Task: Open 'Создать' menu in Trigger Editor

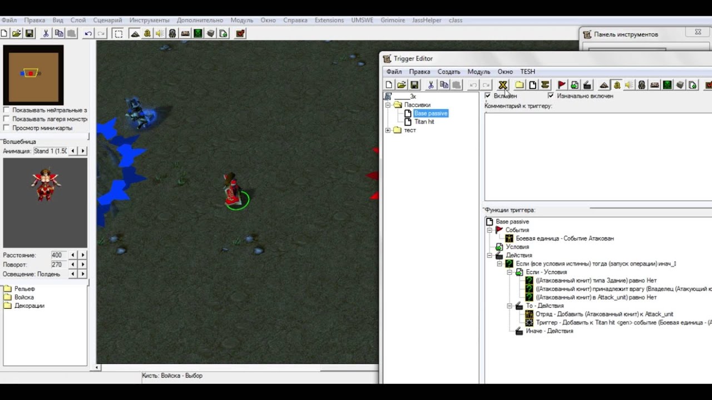Action: point(449,72)
